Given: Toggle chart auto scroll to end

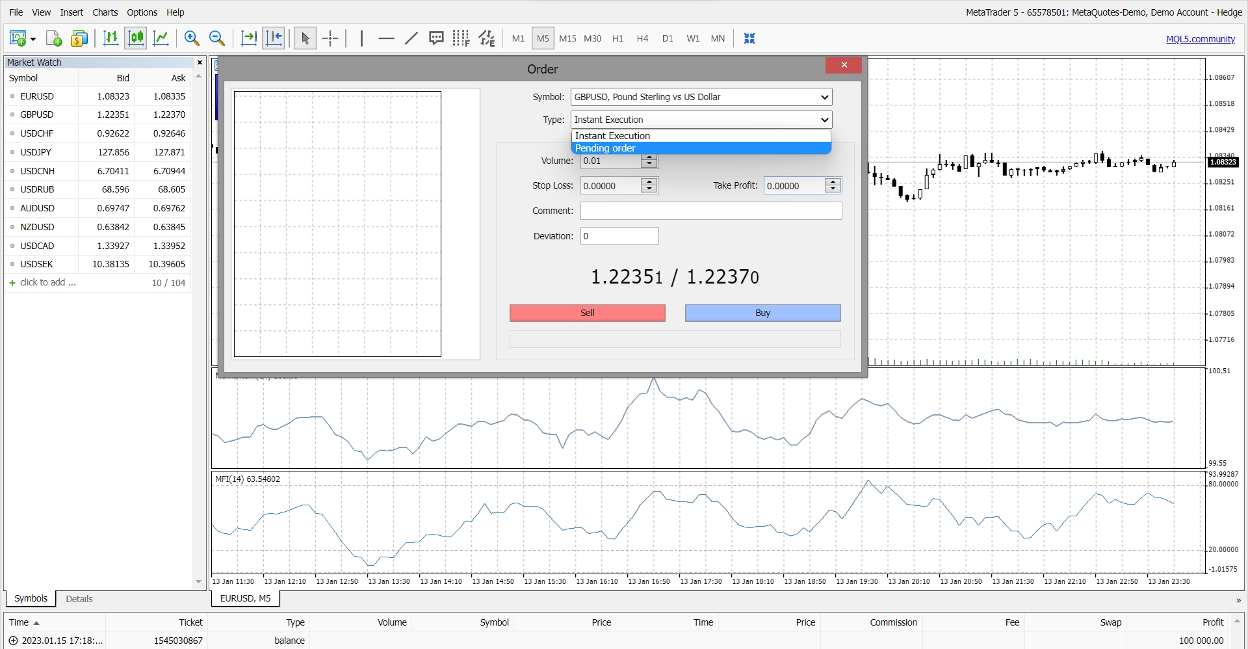Looking at the screenshot, I should [249, 38].
